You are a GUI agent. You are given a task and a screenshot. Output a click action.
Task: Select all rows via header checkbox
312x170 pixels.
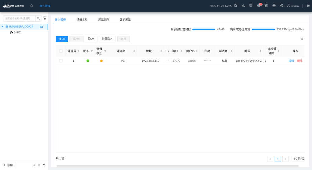coord(61,51)
